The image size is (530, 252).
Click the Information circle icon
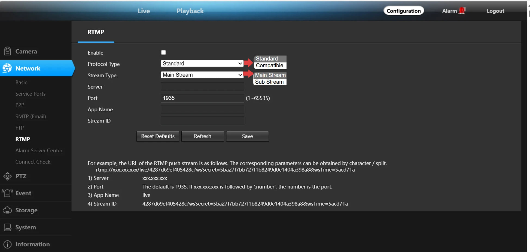[x=7, y=244]
